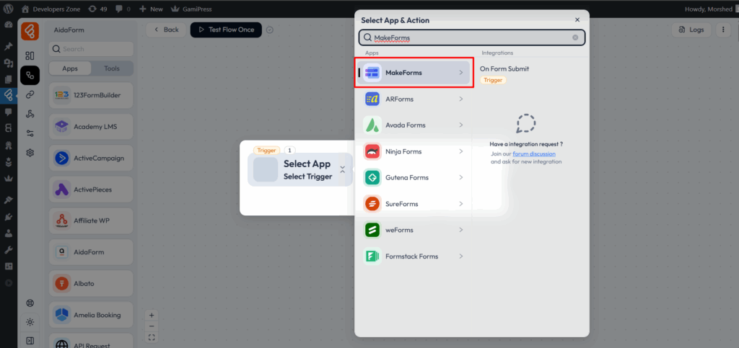Image resolution: width=739 pixels, height=348 pixels.
Task: Open Developers Zone site home link
Action: tap(51, 9)
